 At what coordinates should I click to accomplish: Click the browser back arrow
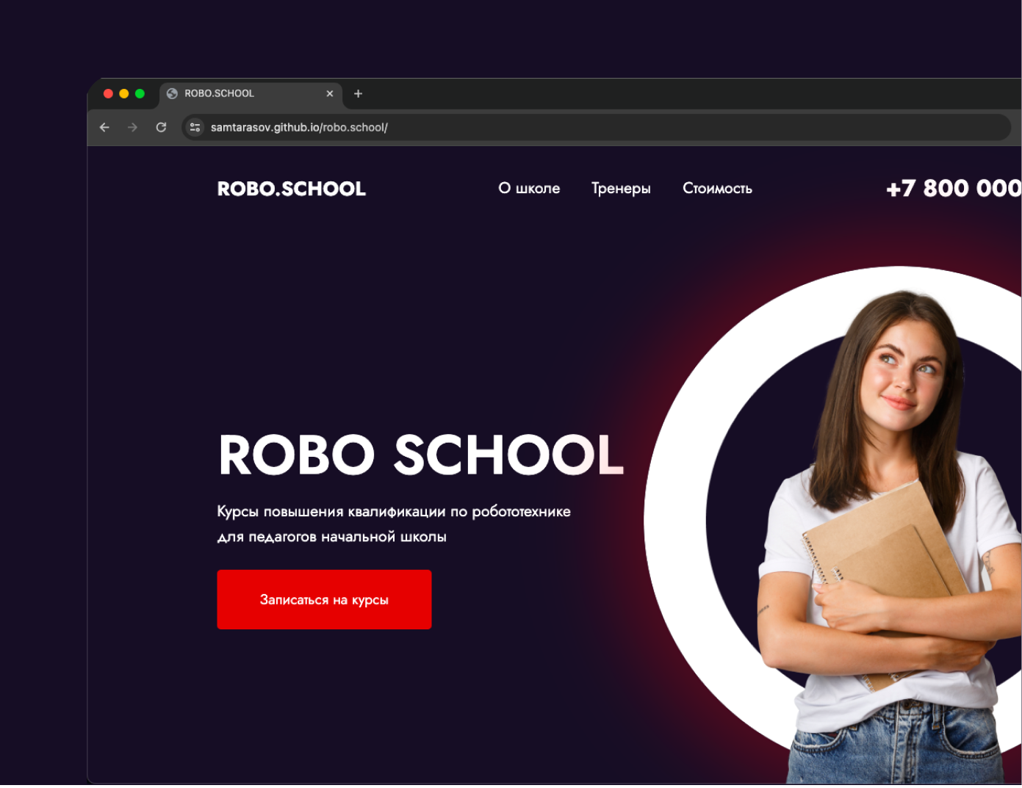tap(104, 127)
